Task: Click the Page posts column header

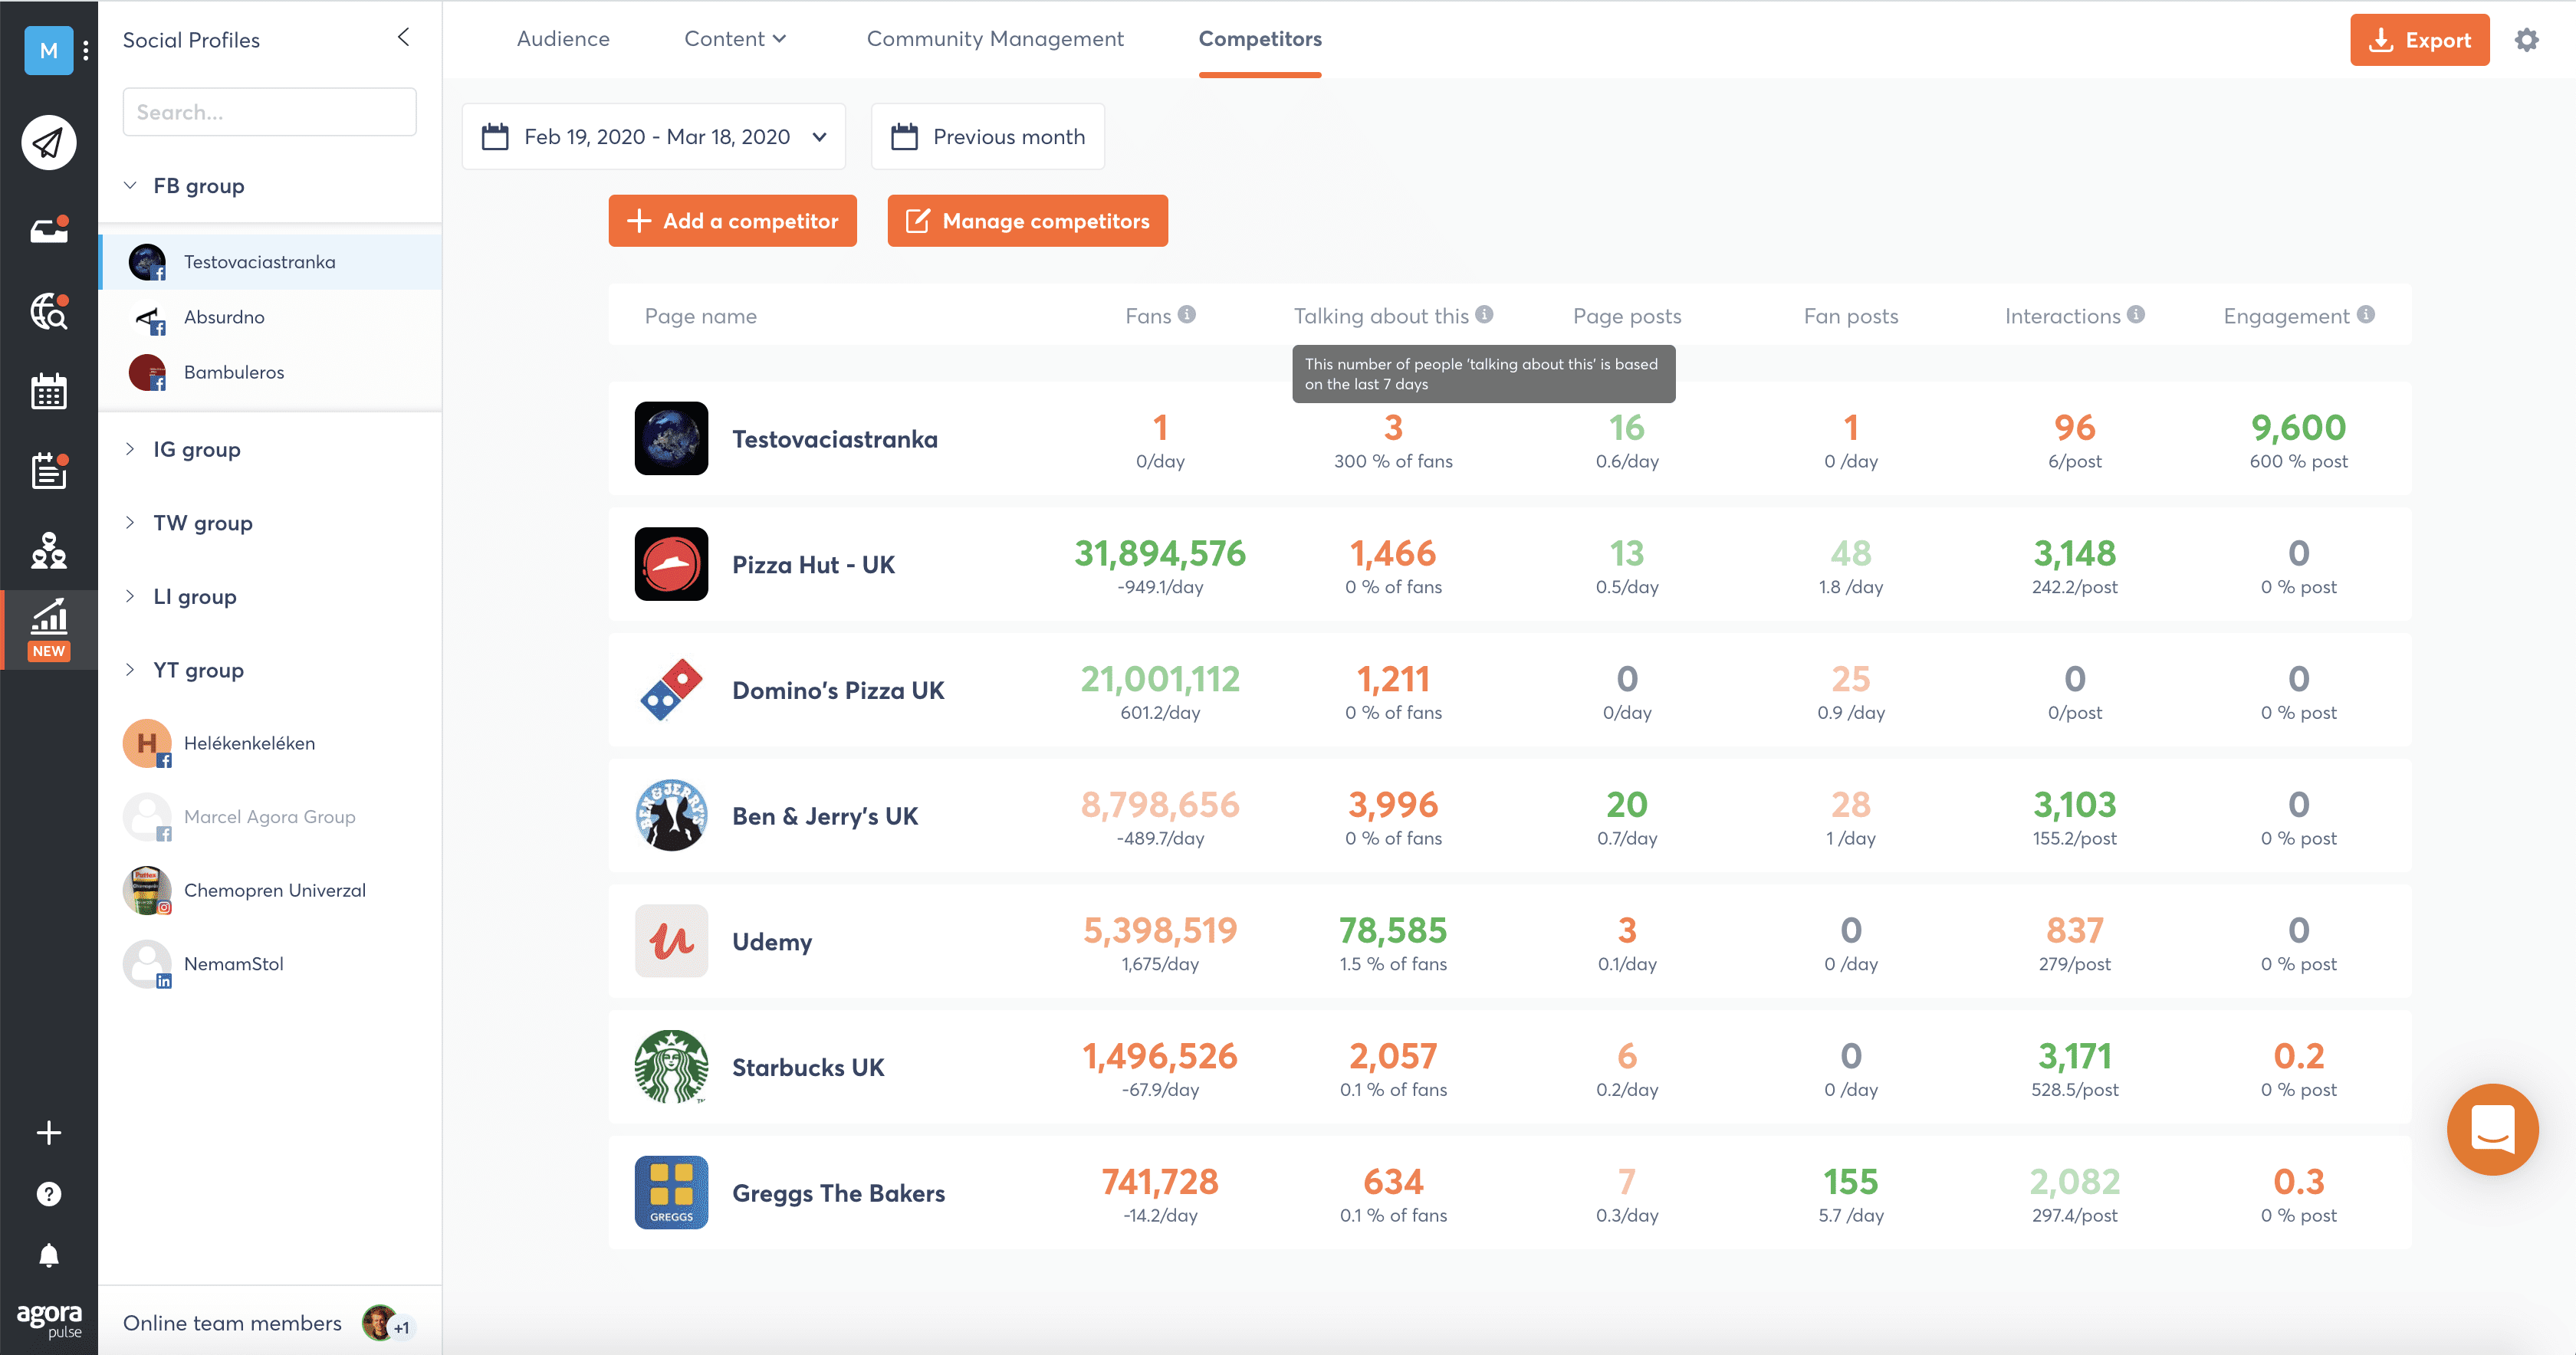Action: click(x=1627, y=316)
